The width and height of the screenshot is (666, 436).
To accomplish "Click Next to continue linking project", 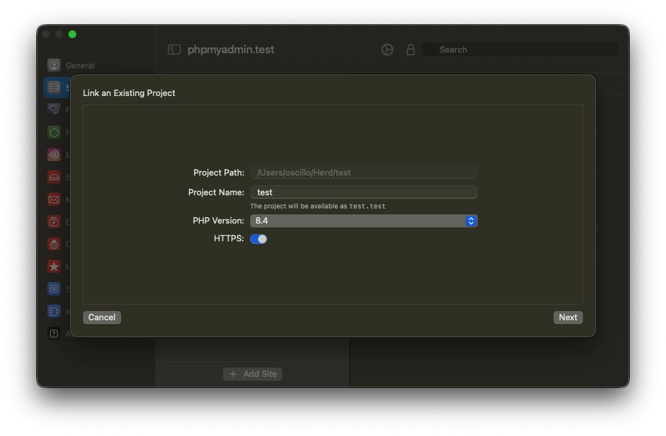I will click(568, 318).
